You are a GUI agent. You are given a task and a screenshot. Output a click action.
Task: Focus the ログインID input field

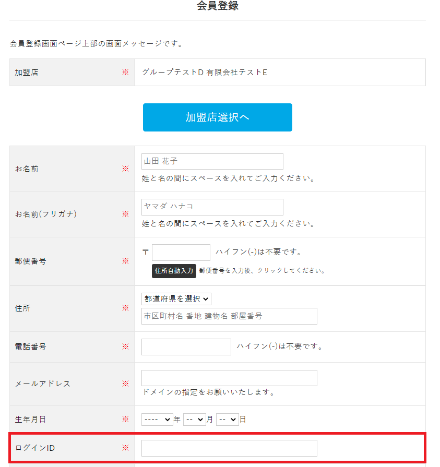[229, 448]
